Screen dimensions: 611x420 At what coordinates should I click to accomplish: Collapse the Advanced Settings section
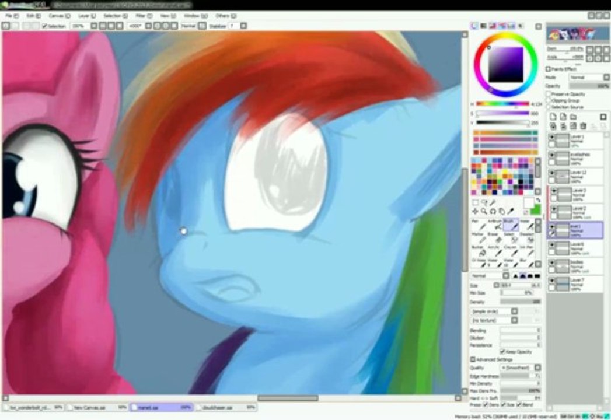[x=473, y=359]
